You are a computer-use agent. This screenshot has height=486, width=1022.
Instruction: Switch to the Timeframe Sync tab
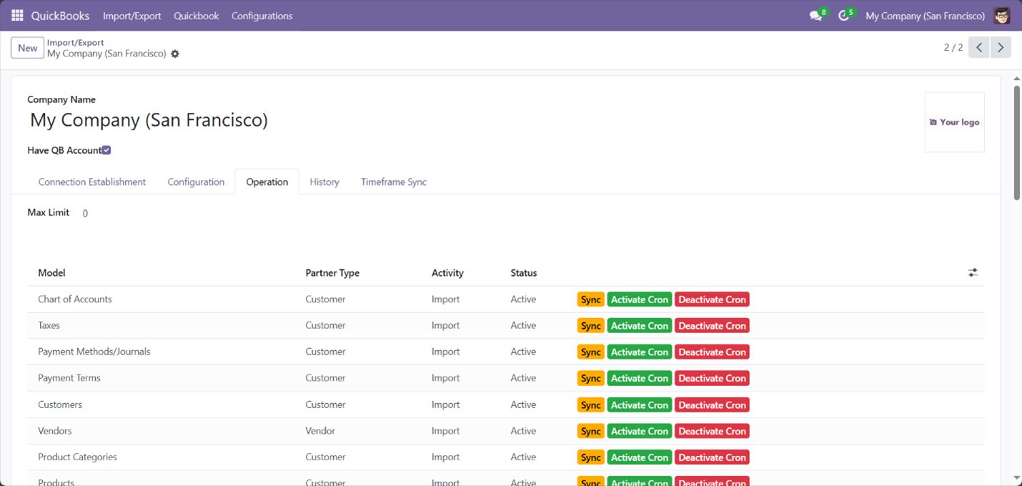(x=393, y=182)
